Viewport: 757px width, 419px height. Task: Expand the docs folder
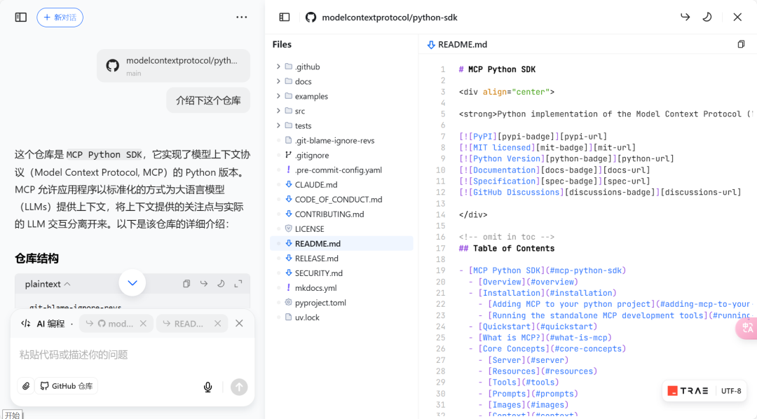(x=278, y=81)
